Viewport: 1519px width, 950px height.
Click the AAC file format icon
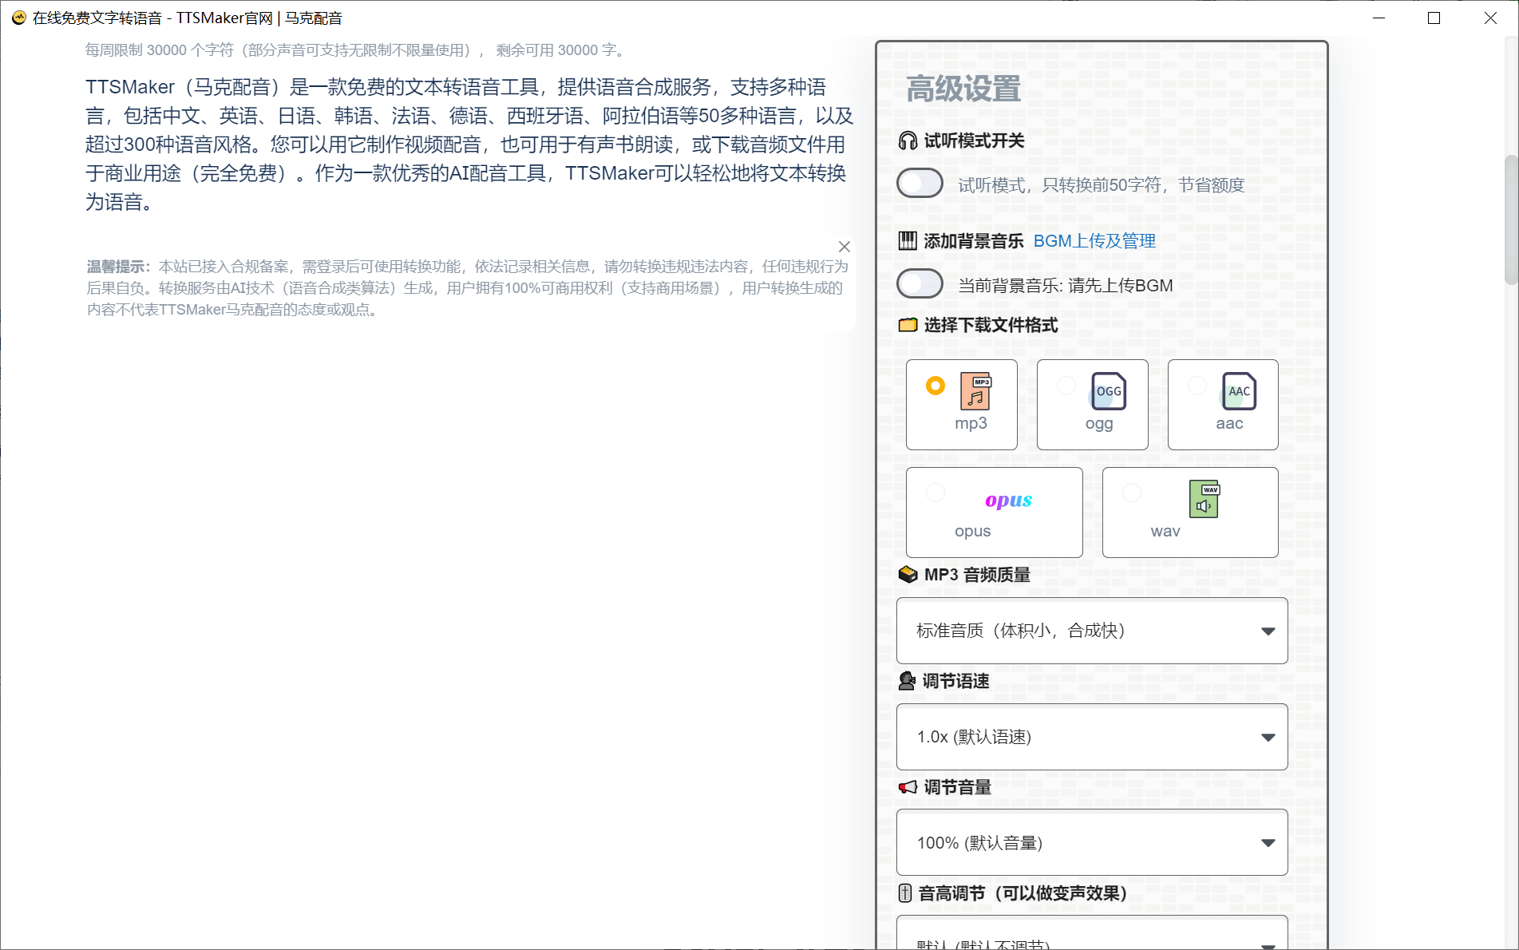tap(1239, 391)
